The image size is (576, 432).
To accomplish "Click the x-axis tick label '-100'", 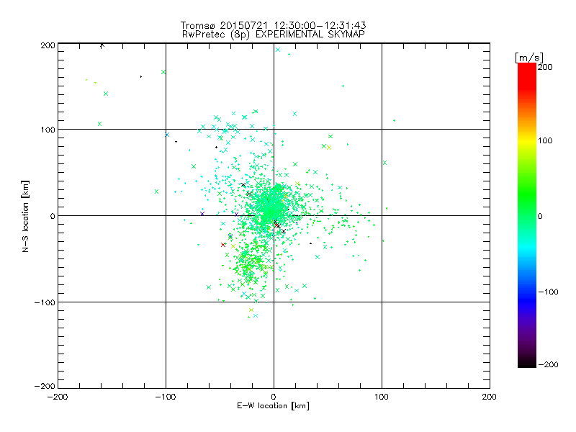I will [x=166, y=397].
